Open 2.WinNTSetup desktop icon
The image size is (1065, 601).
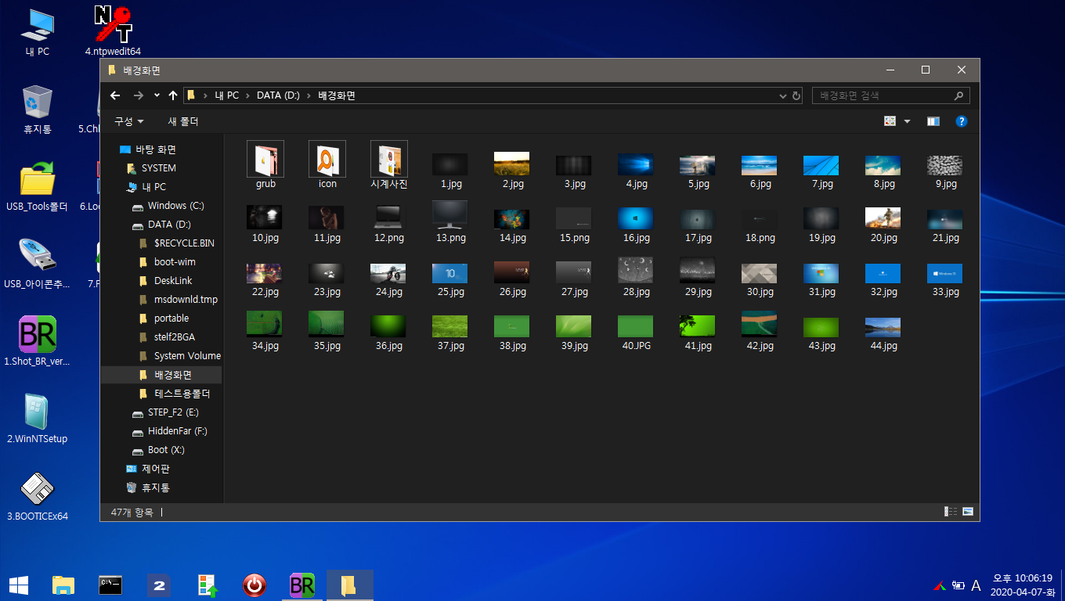[37, 419]
